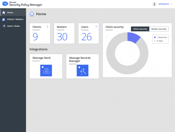This screenshot has width=175, height=132.
Task: Click the '8 Open' legend label
Action: tap(160, 41)
